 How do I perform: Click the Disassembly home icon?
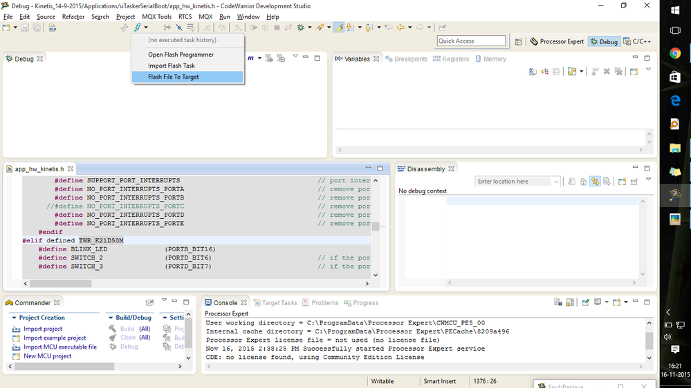pyautogui.click(x=583, y=182)
